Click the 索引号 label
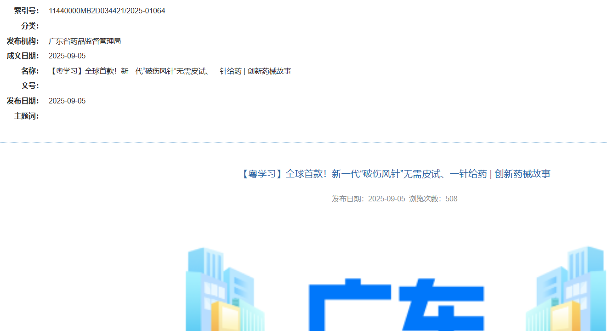 [26, 11]
